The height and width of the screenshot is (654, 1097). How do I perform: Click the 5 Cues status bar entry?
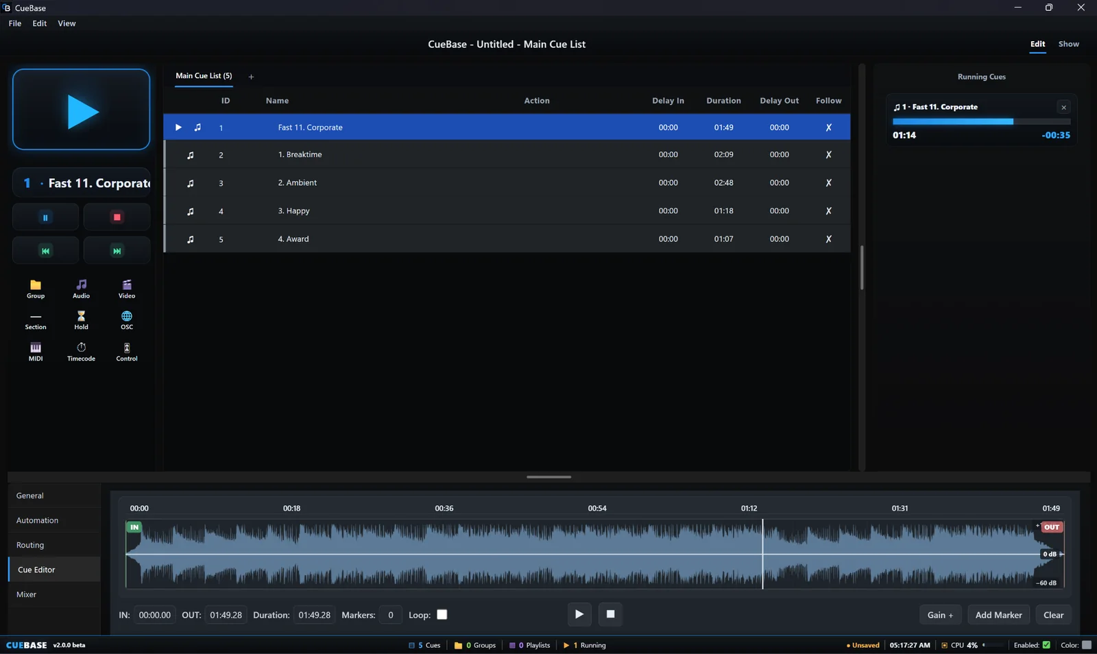pyautogui.click(x=424, y=645)
